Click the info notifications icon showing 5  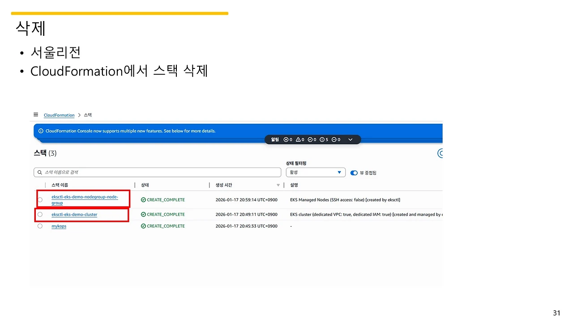click(x=321, y=139)
